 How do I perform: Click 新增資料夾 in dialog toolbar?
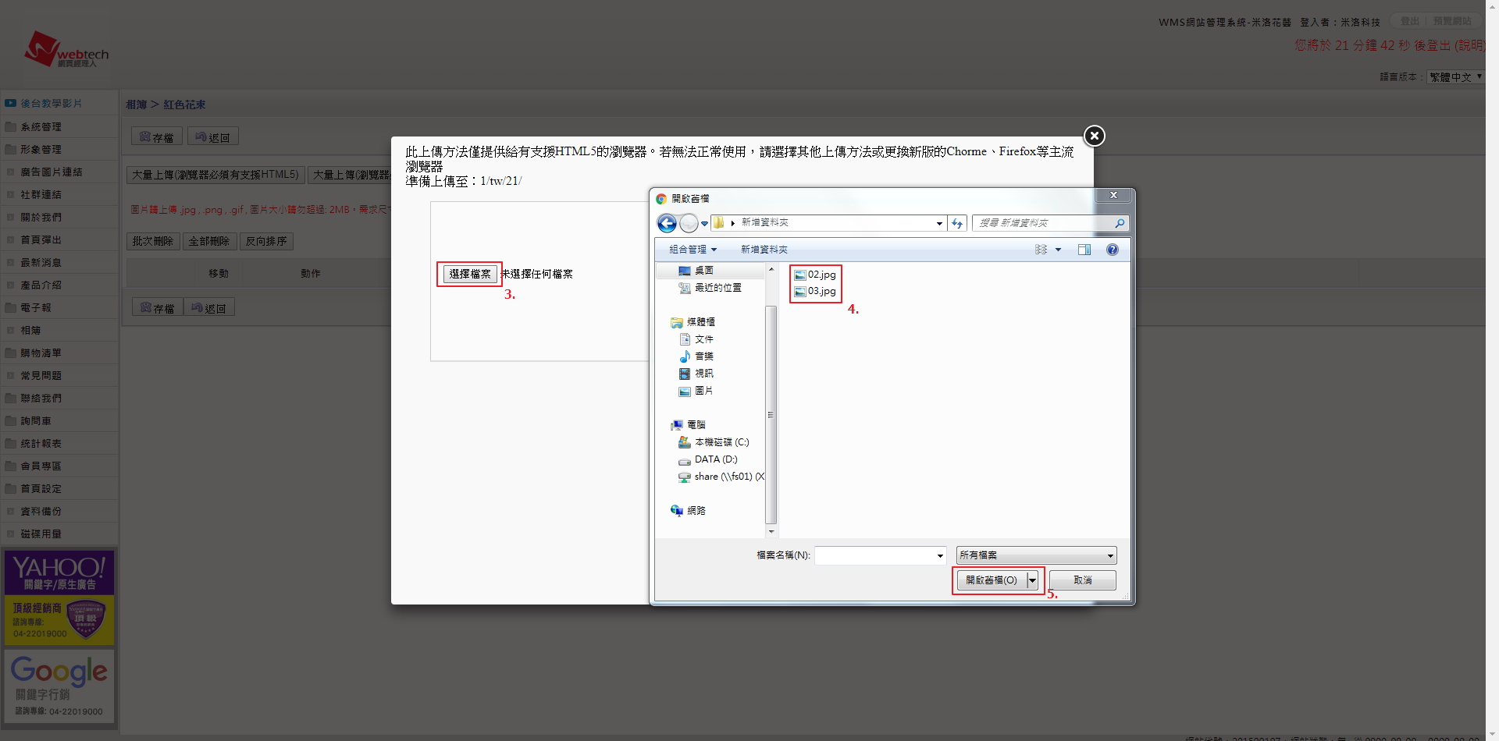coord(764,250)
